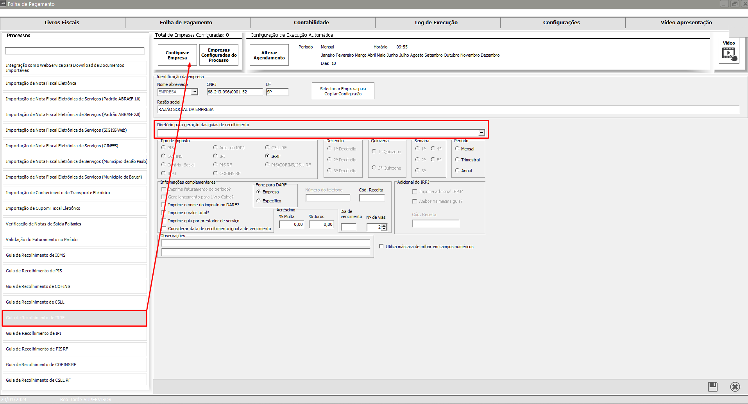Focus the Processos search field
This screenshot has width=748, height=404.
[x=75, y=51]
